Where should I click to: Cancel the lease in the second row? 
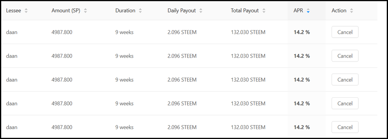click(x=345, y=56)
